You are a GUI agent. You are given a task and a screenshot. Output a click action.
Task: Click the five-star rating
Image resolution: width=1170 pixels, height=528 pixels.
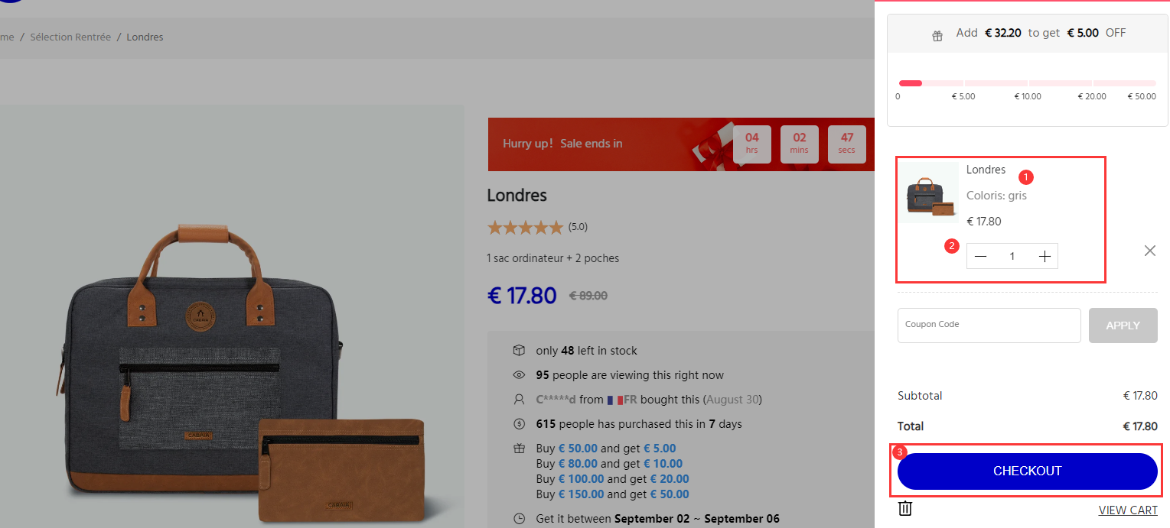click(x=525, y=227)
